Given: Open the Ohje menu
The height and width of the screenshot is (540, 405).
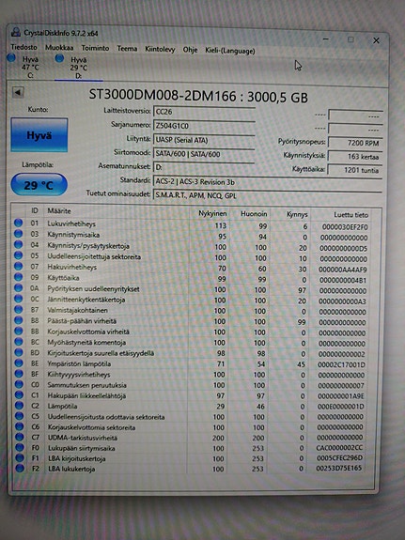Looking at the screenshot, I should [190, 50].
